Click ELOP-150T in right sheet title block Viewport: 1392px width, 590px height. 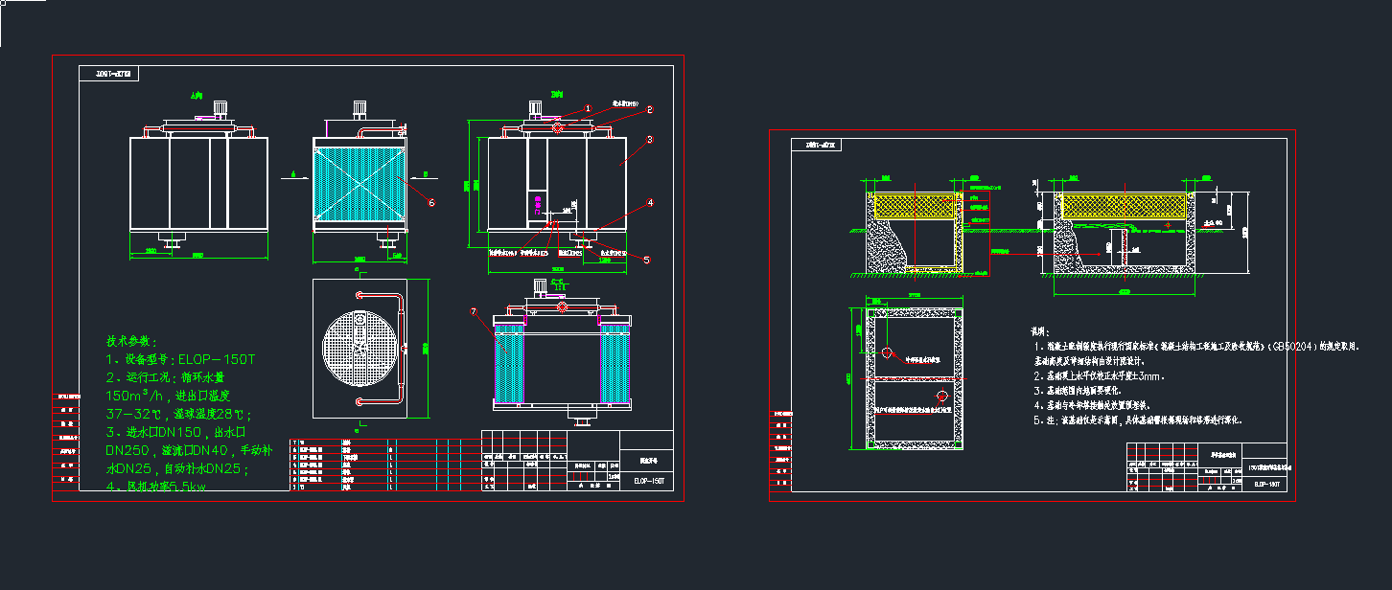click(x=1267, y=486)
